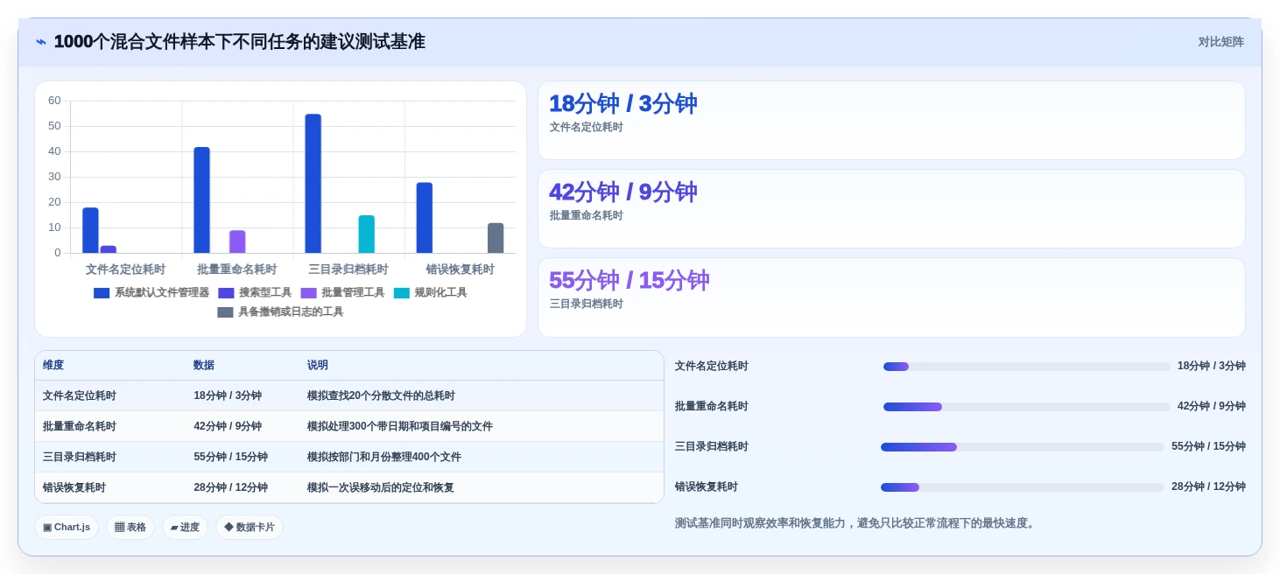Click the table cell 55分钟 / 15分钟
1280x574 pixels.
click(231, 458)
